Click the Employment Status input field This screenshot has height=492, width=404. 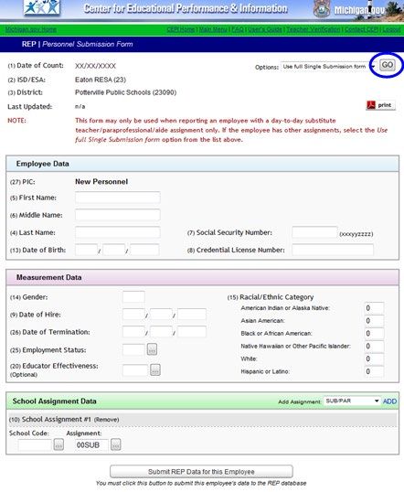pyautogui.click(x=133, y=349)
